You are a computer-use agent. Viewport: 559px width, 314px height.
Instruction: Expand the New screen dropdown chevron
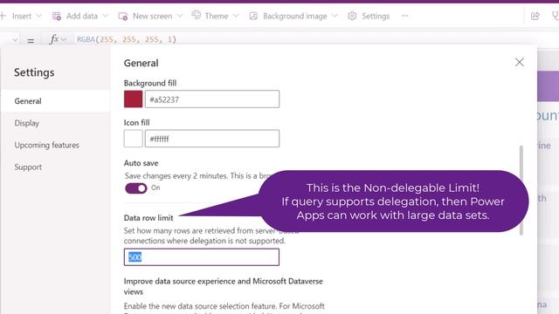click(180, 16)
